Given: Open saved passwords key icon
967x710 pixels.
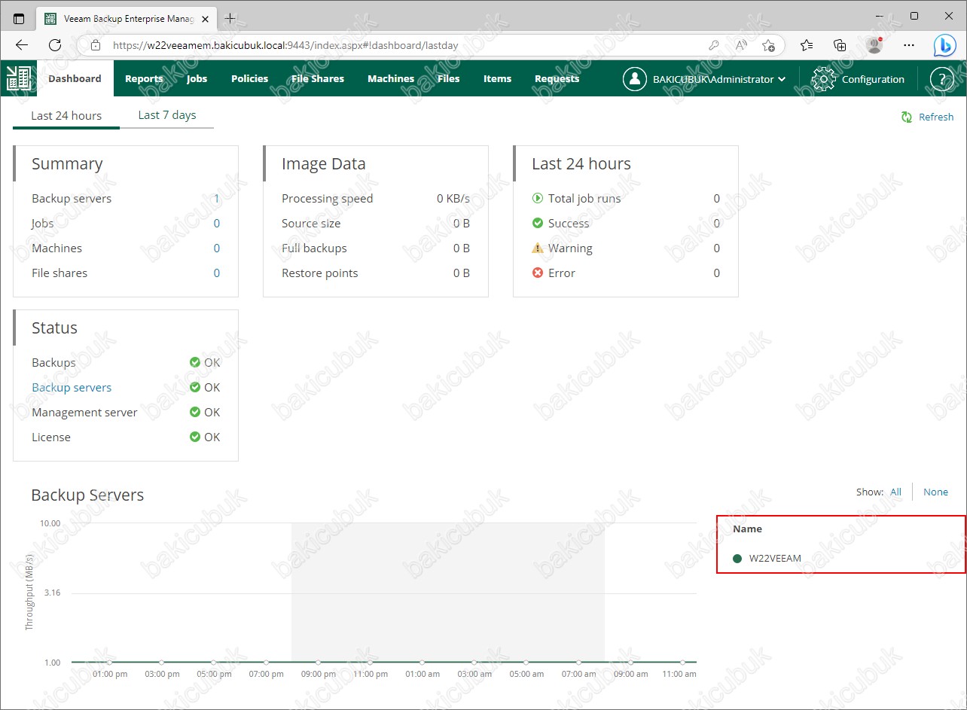Looking at the screenshot, I should click(714, 45).
